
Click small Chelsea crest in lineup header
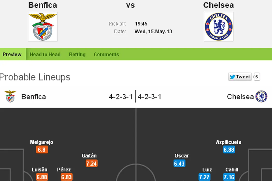[261, 96]
